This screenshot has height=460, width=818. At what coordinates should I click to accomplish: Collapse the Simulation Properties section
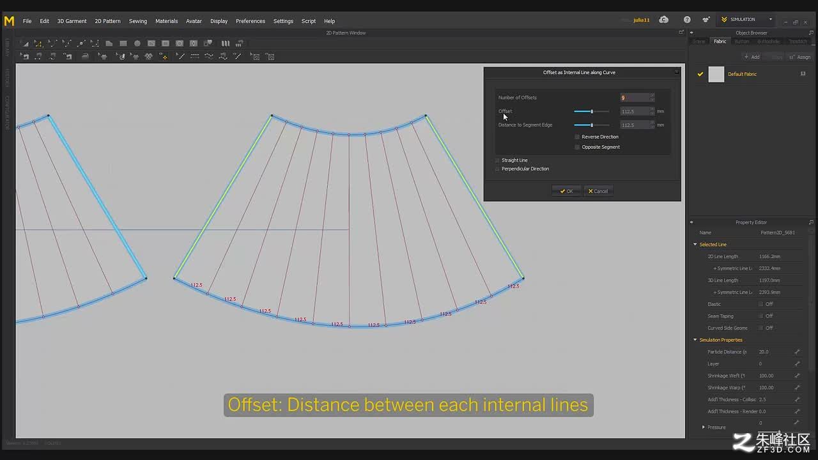pyautogui.click(x=695, y=340)
